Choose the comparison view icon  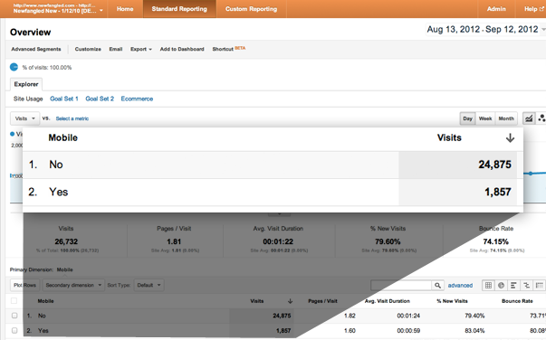526,286
